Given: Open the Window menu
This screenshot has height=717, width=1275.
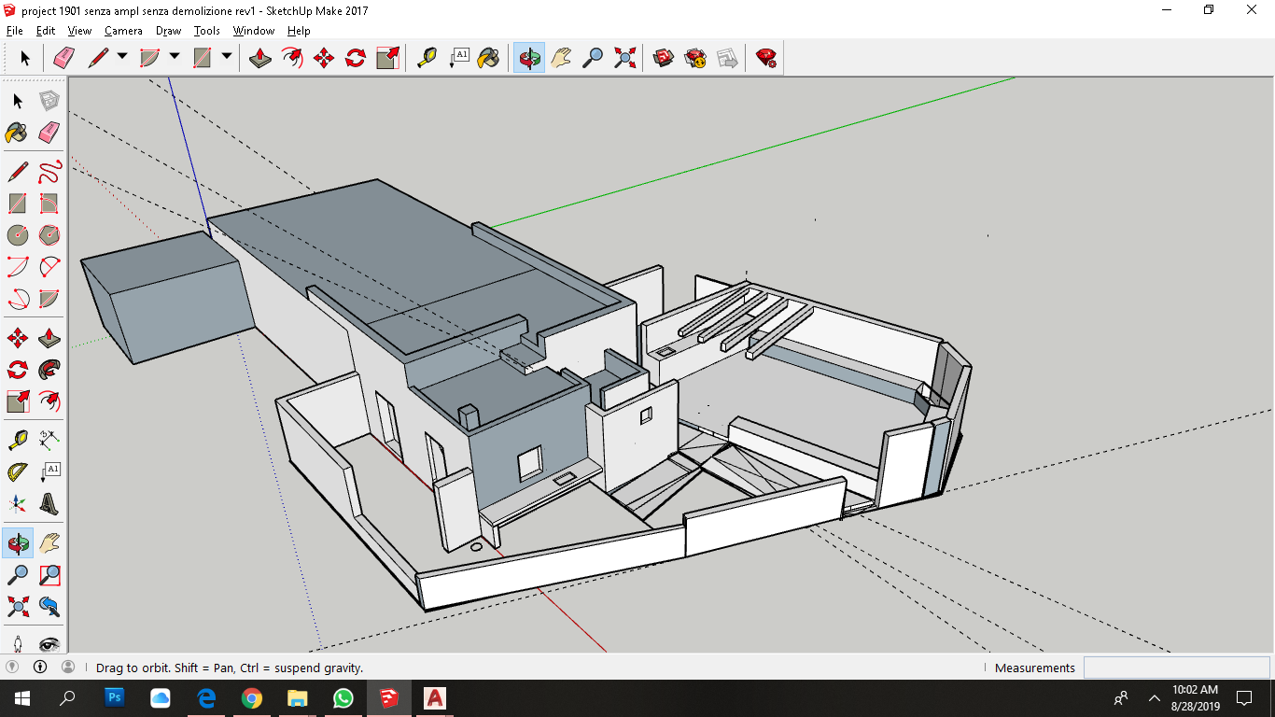Looking at the screenshot, I should [x=253, y=31].
